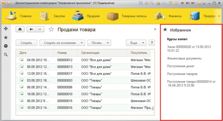The height and width of the screenshot is (121, 223).
Task: Sort by the Организация column header
Action: 102,53
